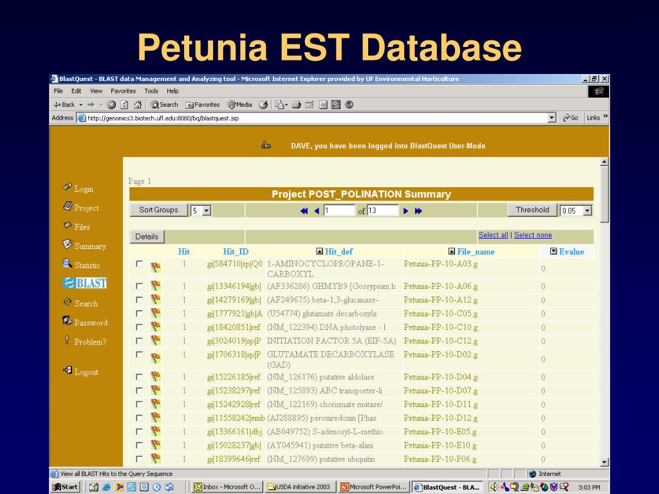This screenshot has width=659, height=494.
Task: Open the Address bar dropdown arrow
Action: tap(552, 118)
